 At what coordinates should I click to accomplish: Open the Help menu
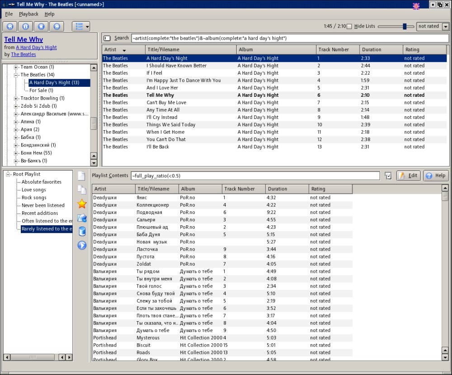tap(49, 14)
